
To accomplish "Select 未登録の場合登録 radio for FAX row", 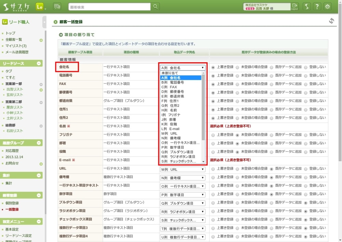I will [x=237, y=84].
